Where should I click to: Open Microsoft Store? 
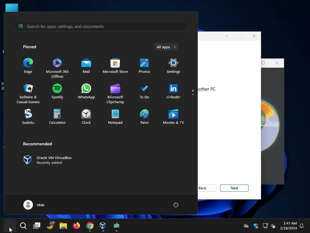point(115,66)
